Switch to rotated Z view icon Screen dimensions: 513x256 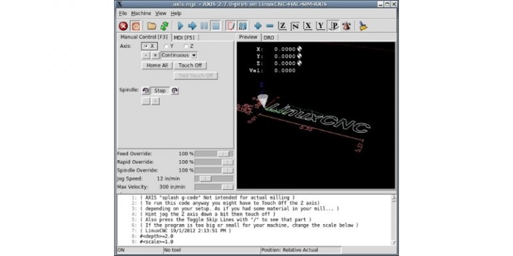(295, 26)
